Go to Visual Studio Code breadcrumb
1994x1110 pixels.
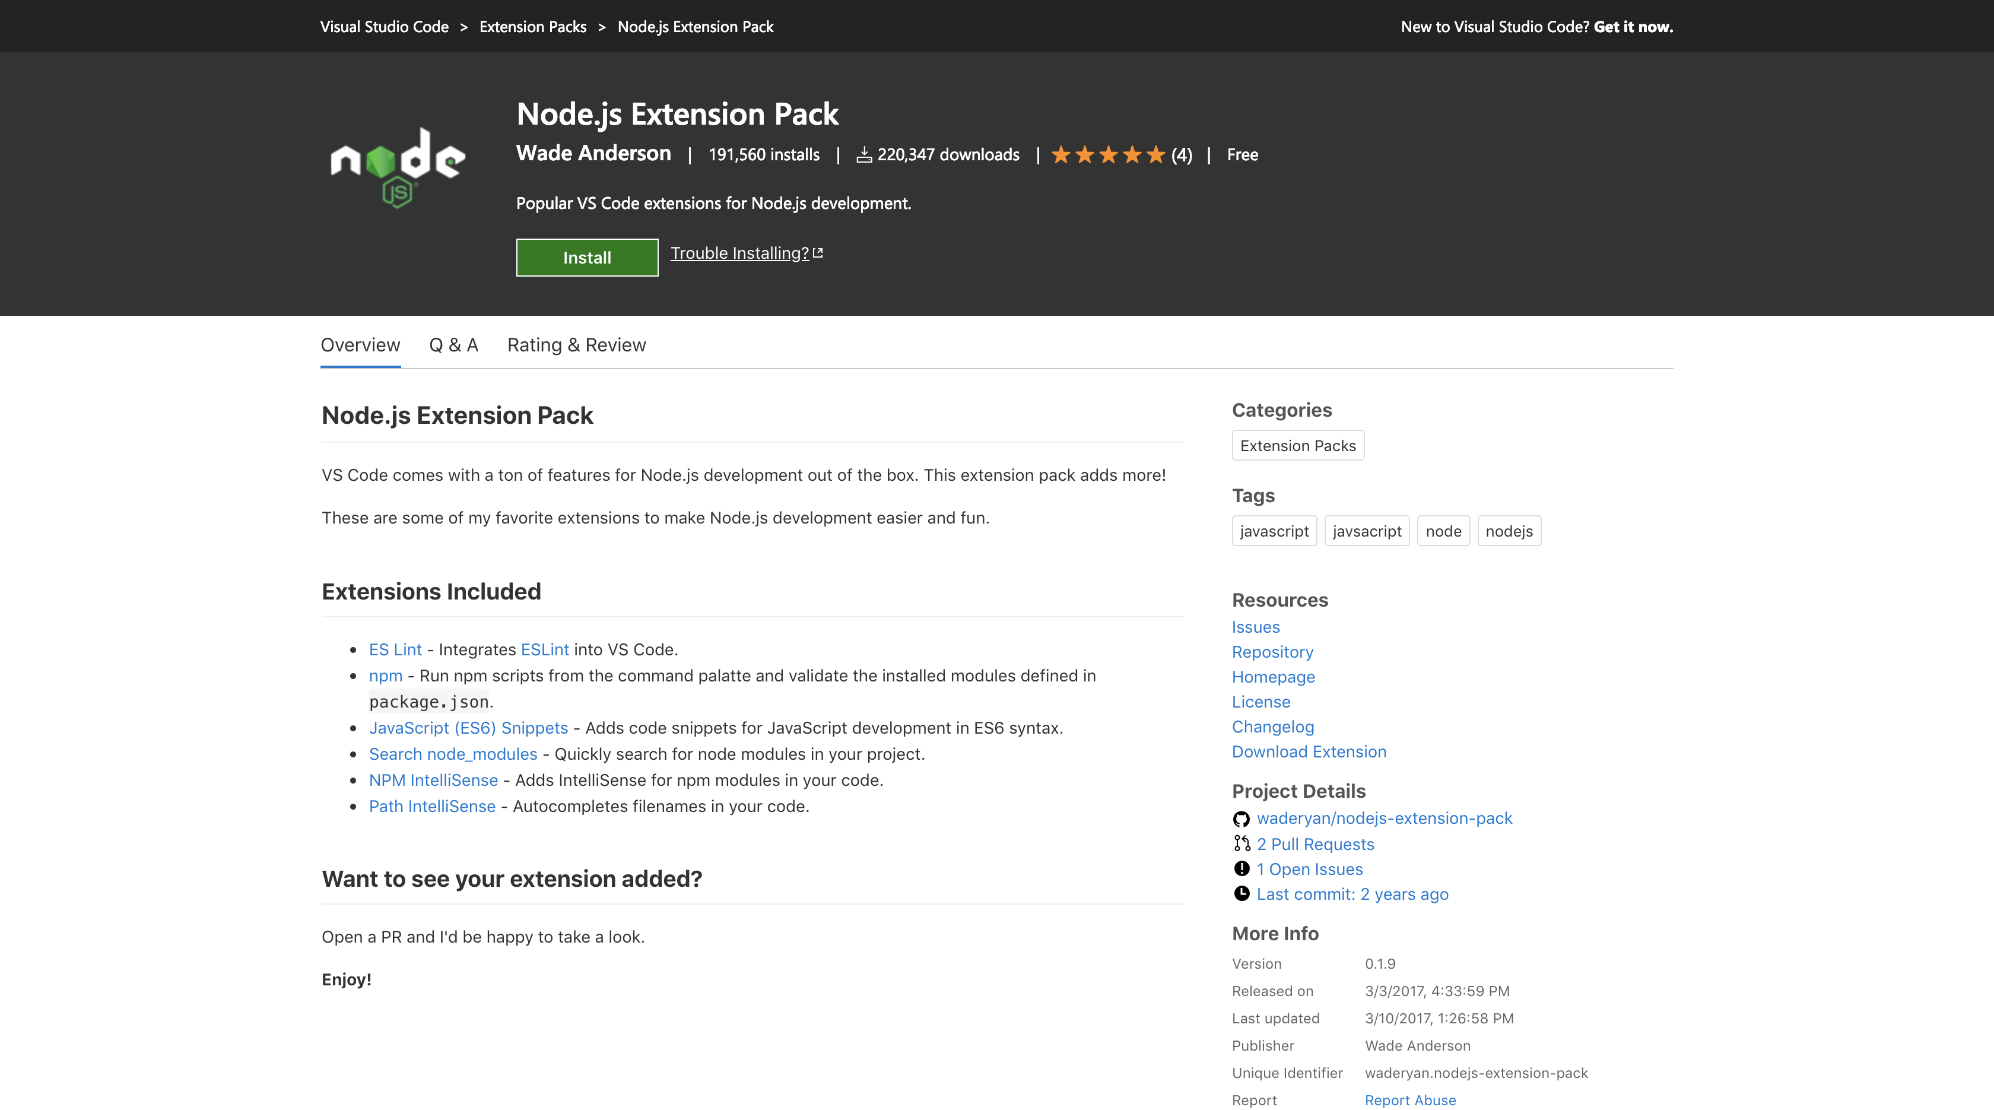[385, 26]
